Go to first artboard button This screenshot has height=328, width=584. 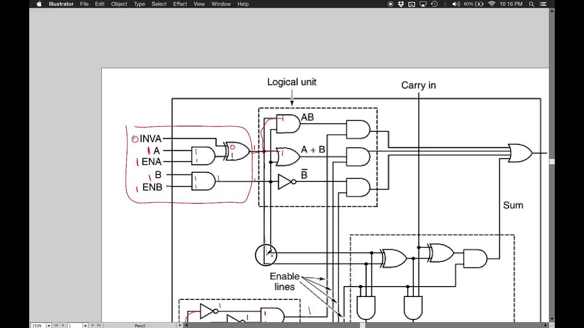[x=56, y=325]
